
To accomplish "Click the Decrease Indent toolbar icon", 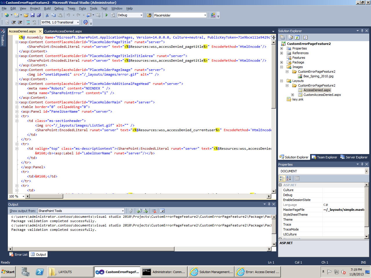I will point(13,22).
